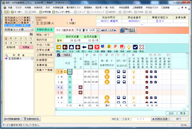The height and width of the screenshot is (129, 192).
Task: Toggle the 日常生活 column header checkbox
Action: click(x=129, y=55)
